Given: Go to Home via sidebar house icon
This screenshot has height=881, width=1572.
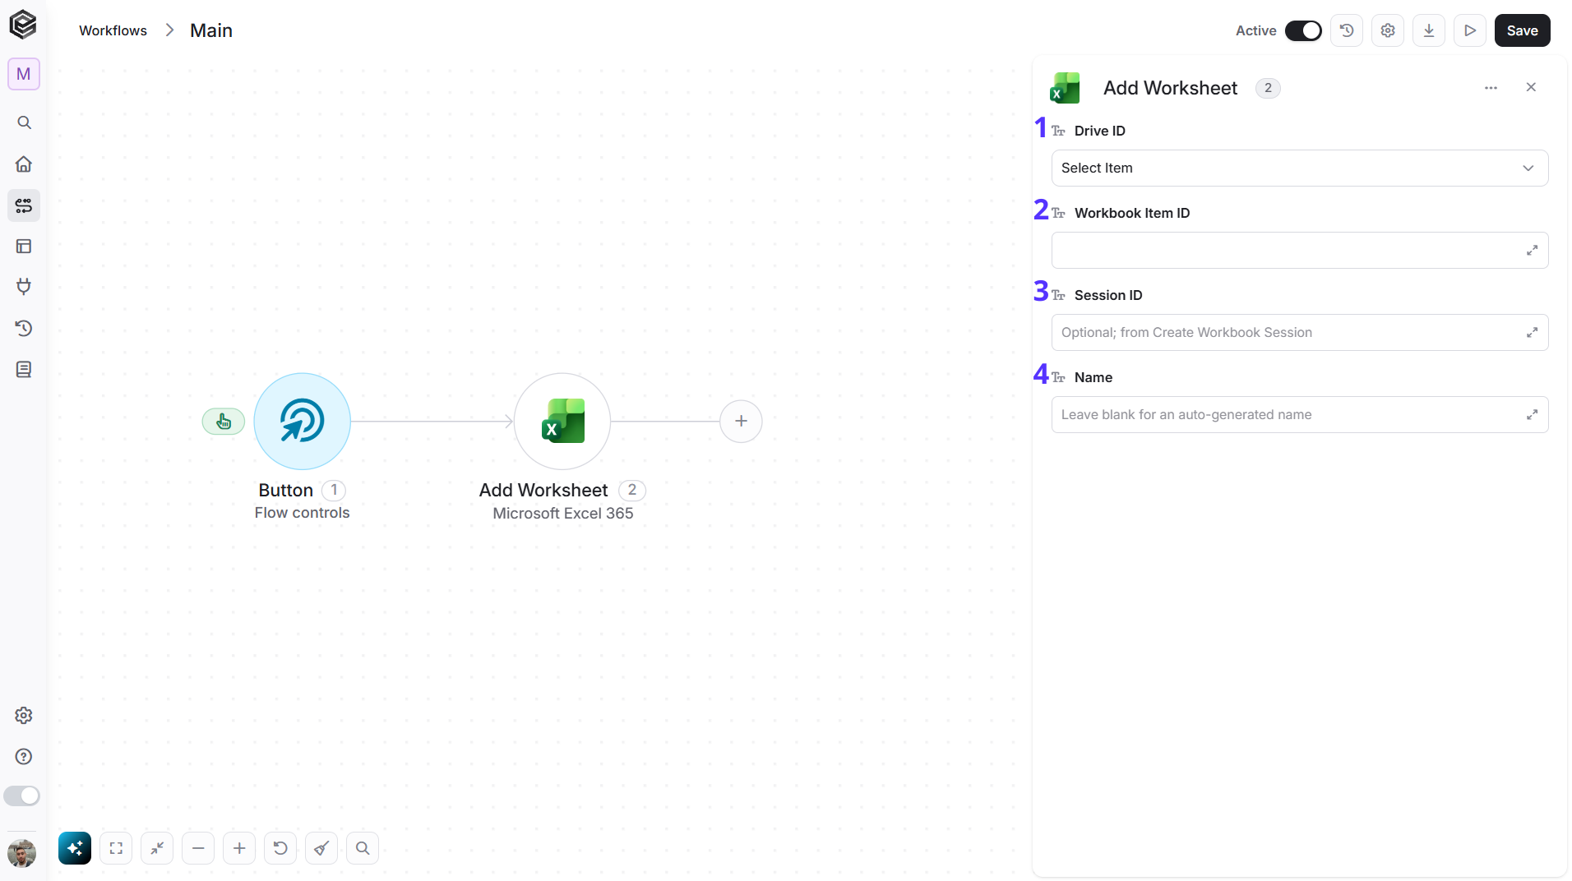Looking at the screenshot, I should pos(24,164).
